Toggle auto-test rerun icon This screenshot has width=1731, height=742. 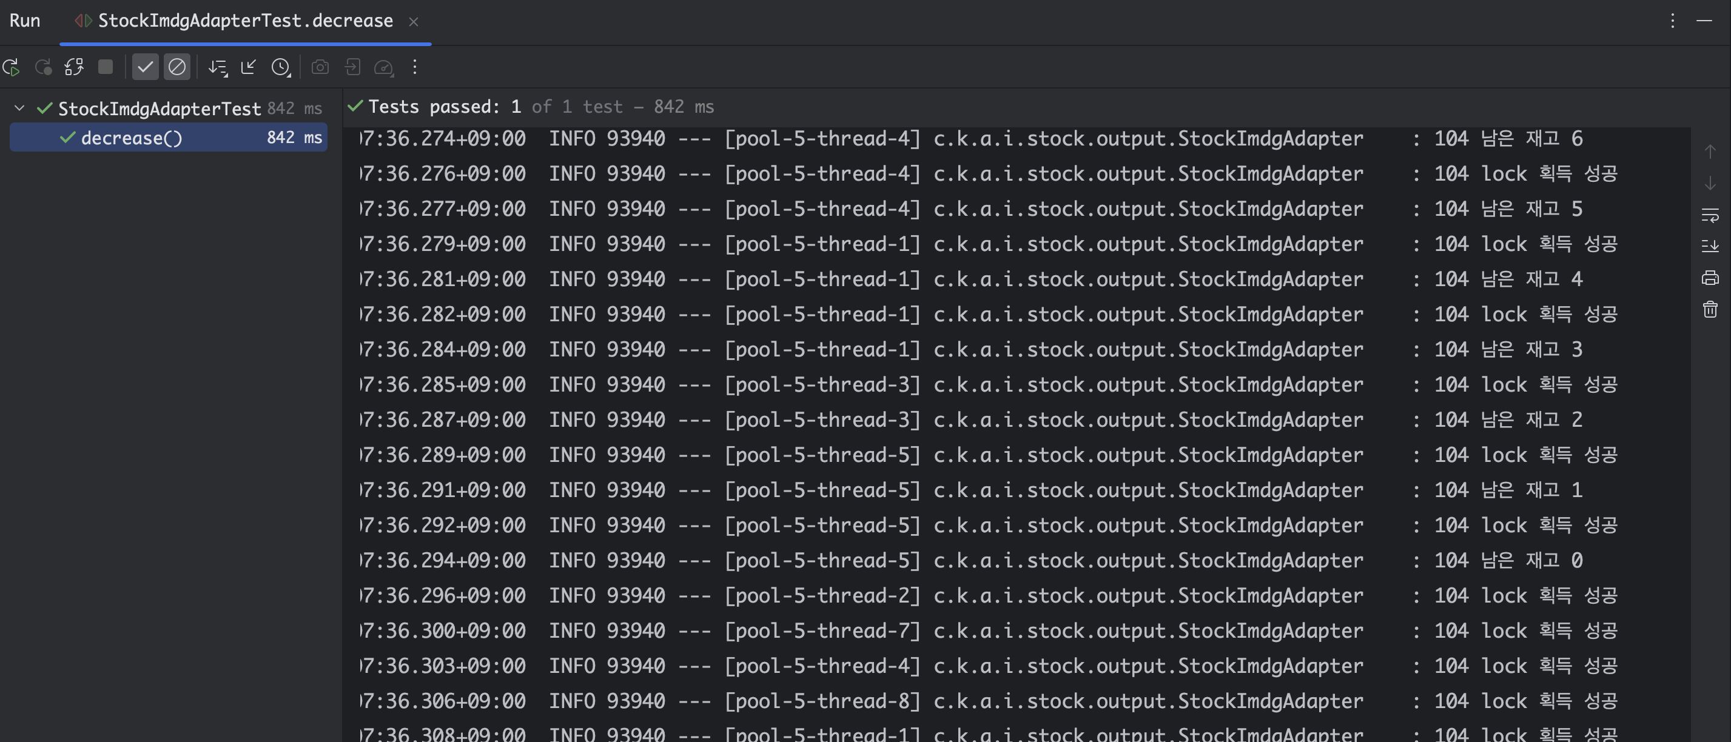pyautogui.click(x=74, y=67)
